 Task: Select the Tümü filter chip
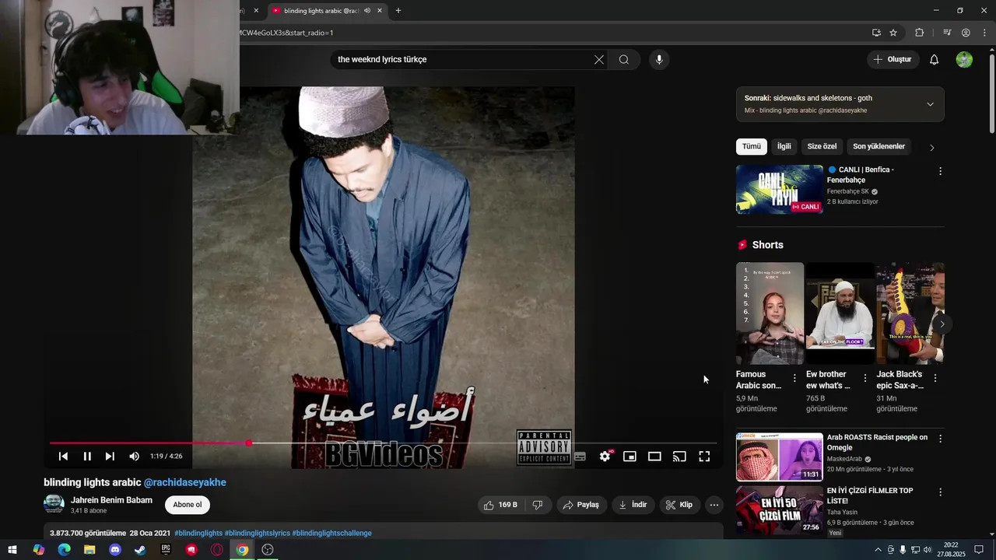coord(752,146)
